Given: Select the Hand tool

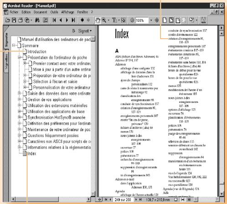Looking at the screenshot, I should (x=98, y=20).
